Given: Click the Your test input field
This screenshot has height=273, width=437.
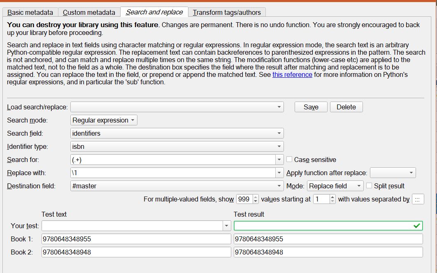Looking at the screenshot, I should click(132, 226).
